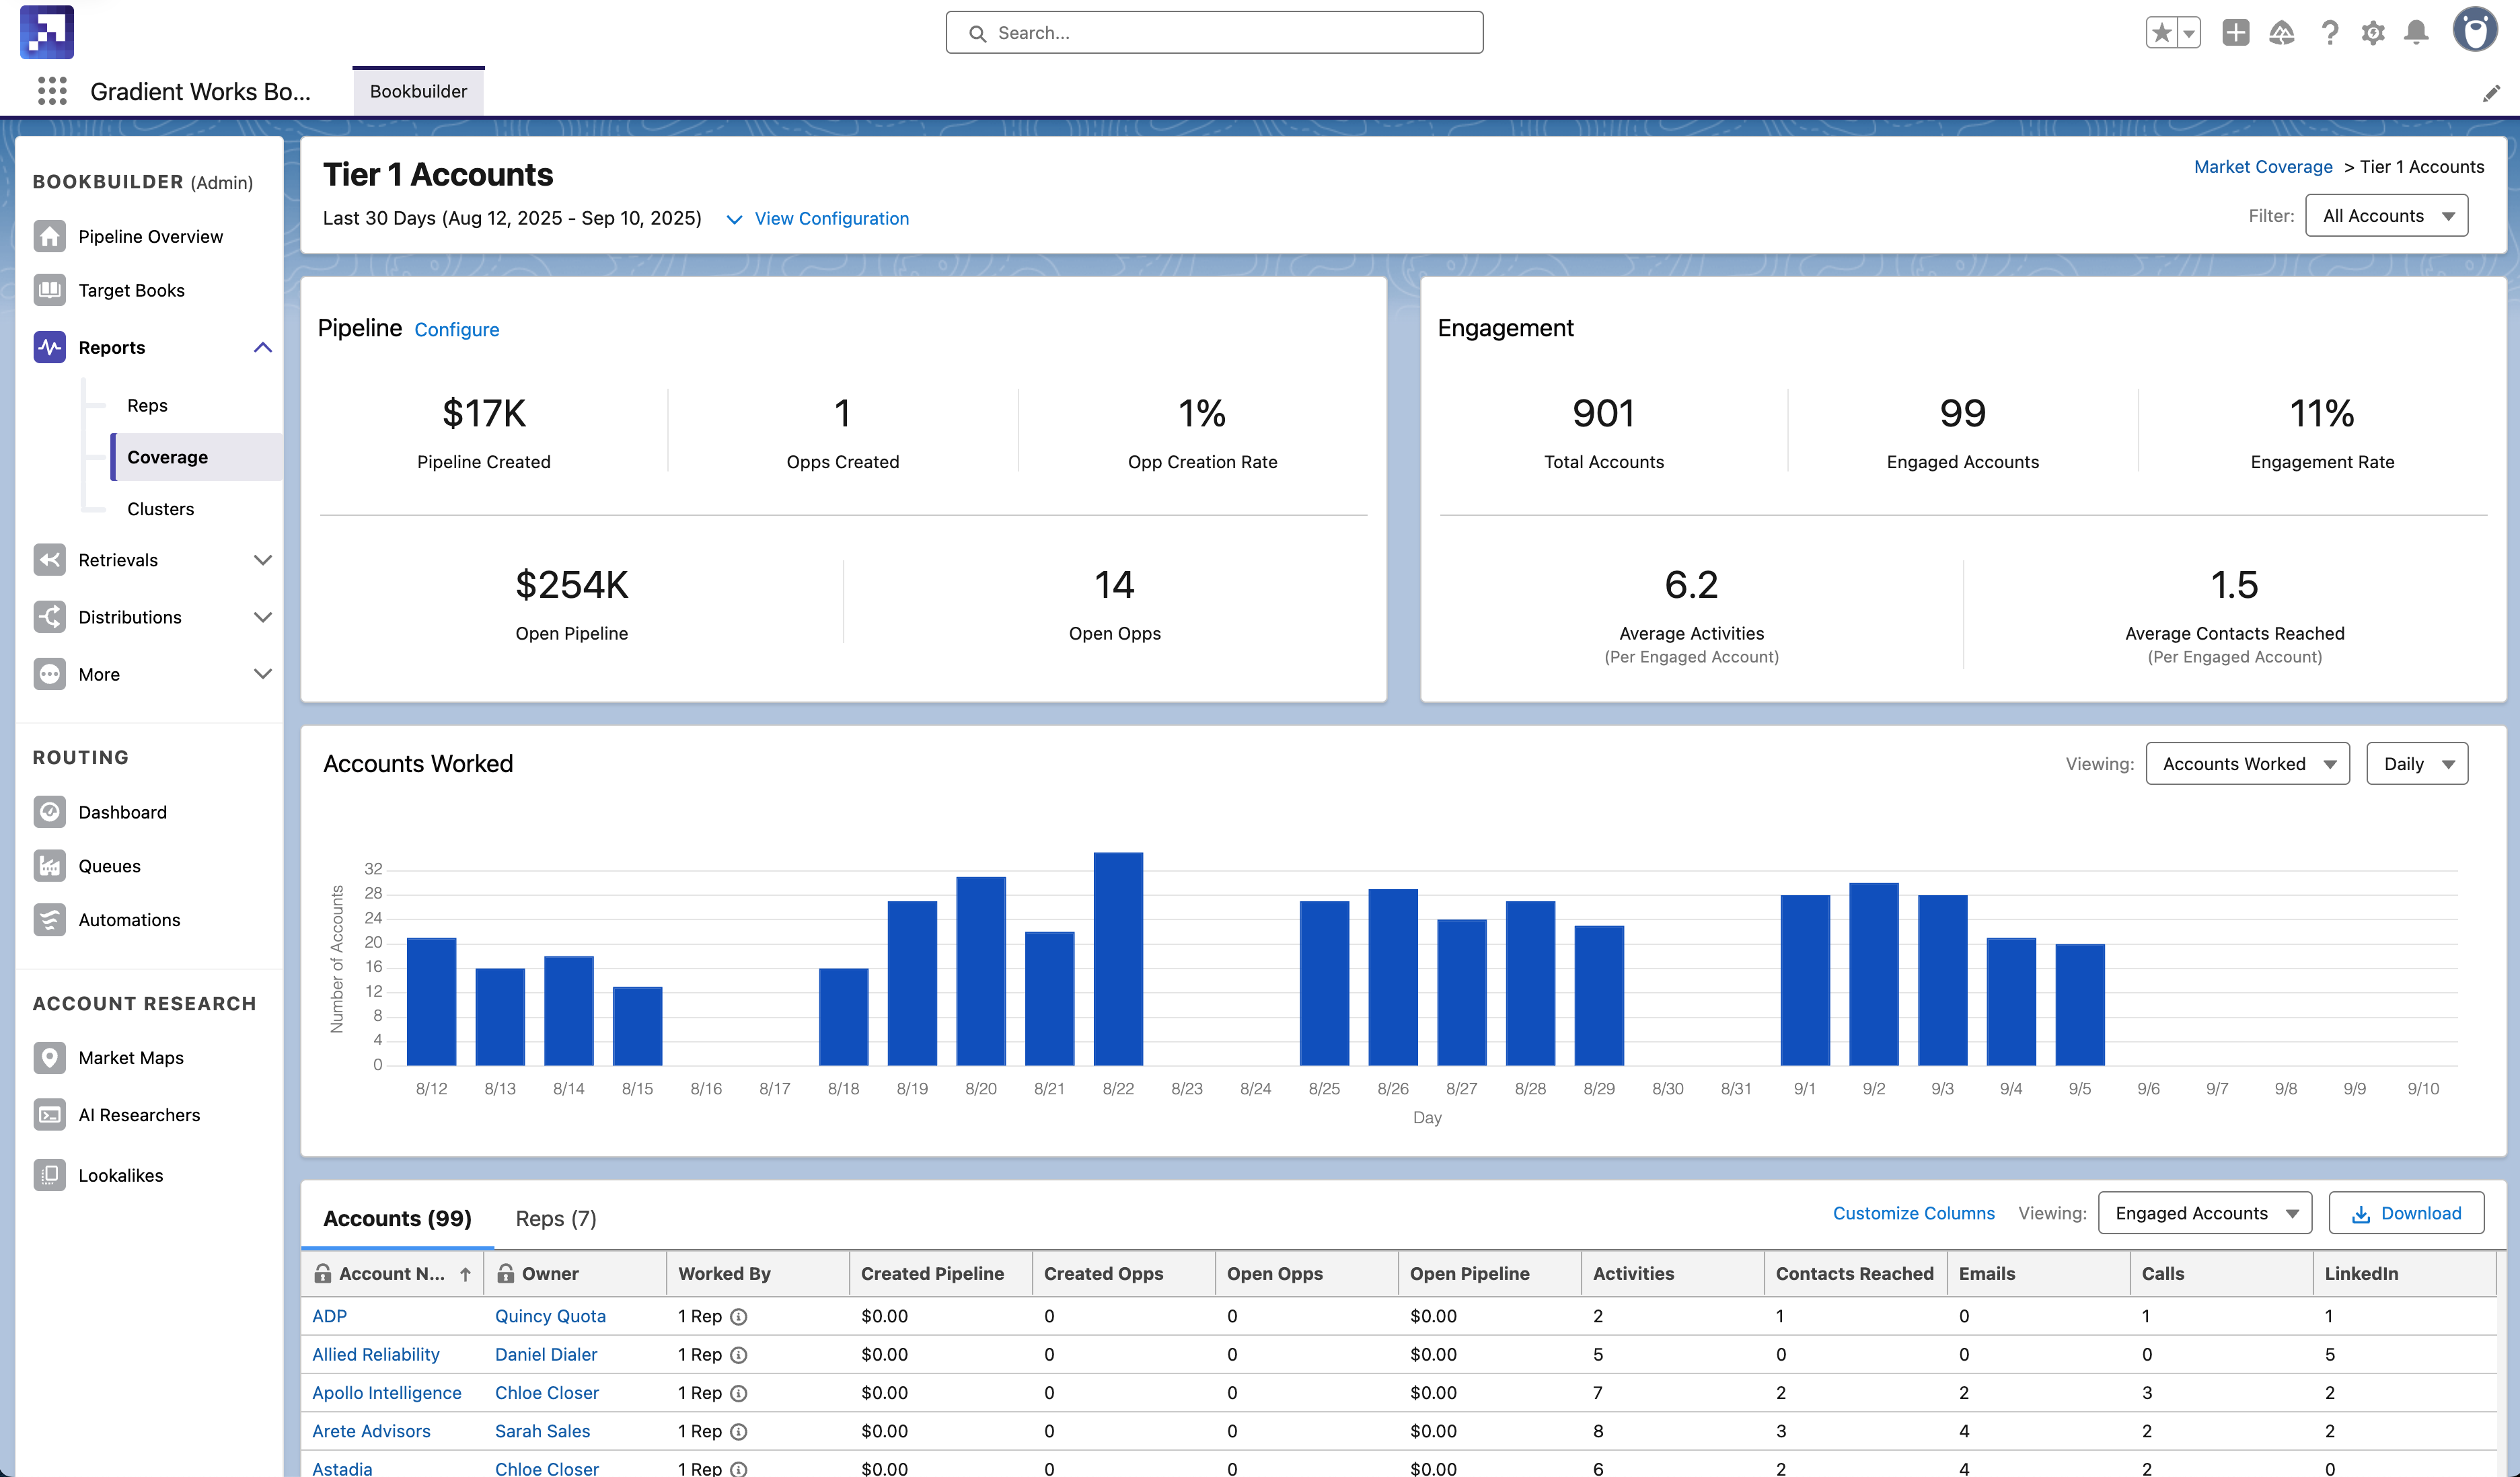Click the edit pencil icon in nav bar

[2491, 93]
